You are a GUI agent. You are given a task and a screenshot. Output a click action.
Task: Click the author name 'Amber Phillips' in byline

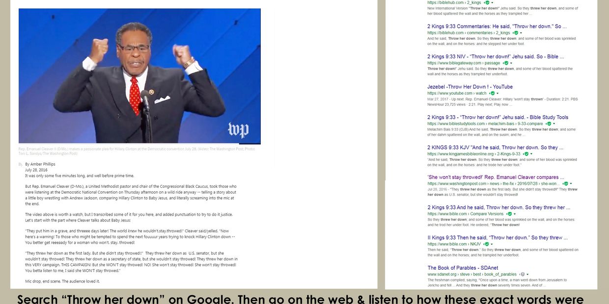coord(43,164)
